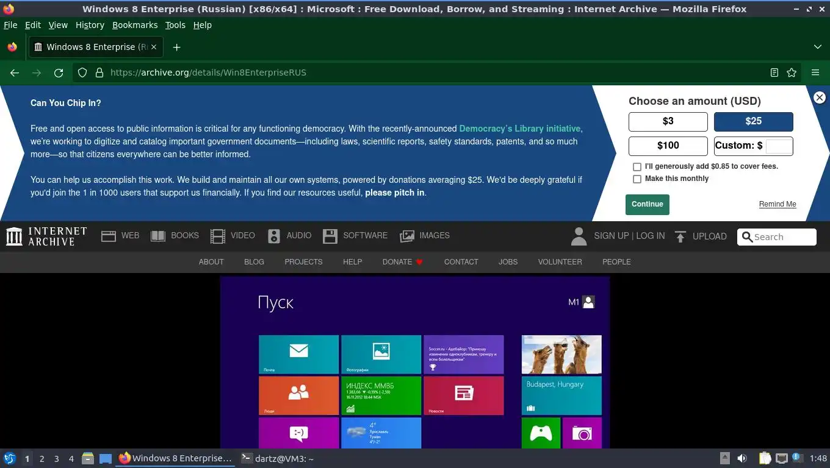The height and width of the screenshot is (468, 830).
Task: Open the IMAGES media section
Action: (x=424, y=236)
